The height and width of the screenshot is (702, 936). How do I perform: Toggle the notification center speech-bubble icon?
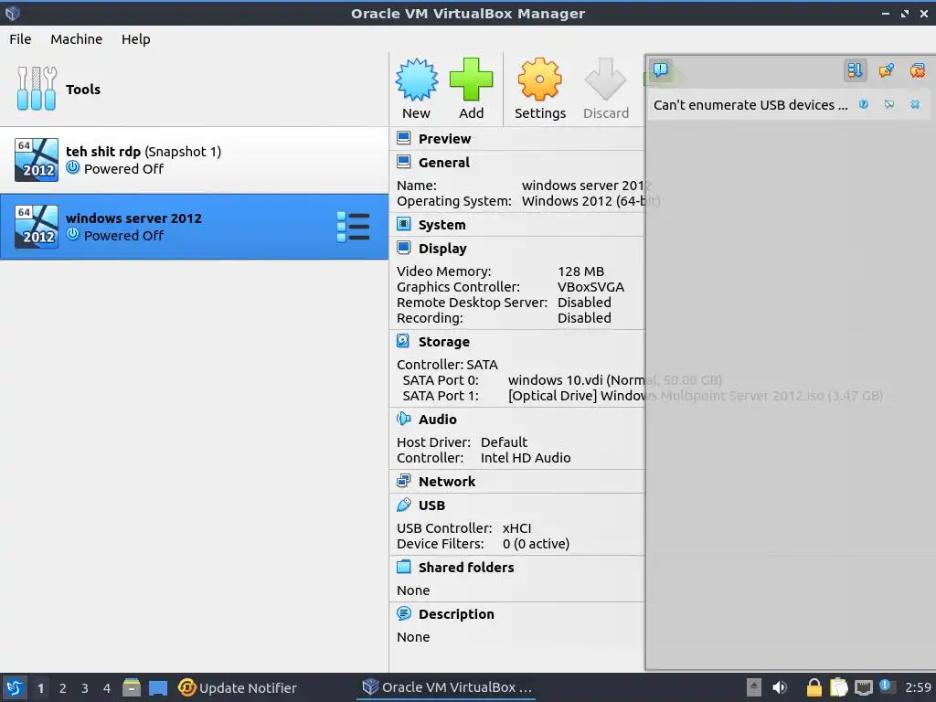tap(661, 69)
